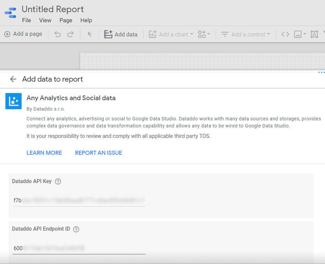325x264 pixels.
Task: Open the REPORT AN ISSUE link
Action: click(x=98, y=153)
